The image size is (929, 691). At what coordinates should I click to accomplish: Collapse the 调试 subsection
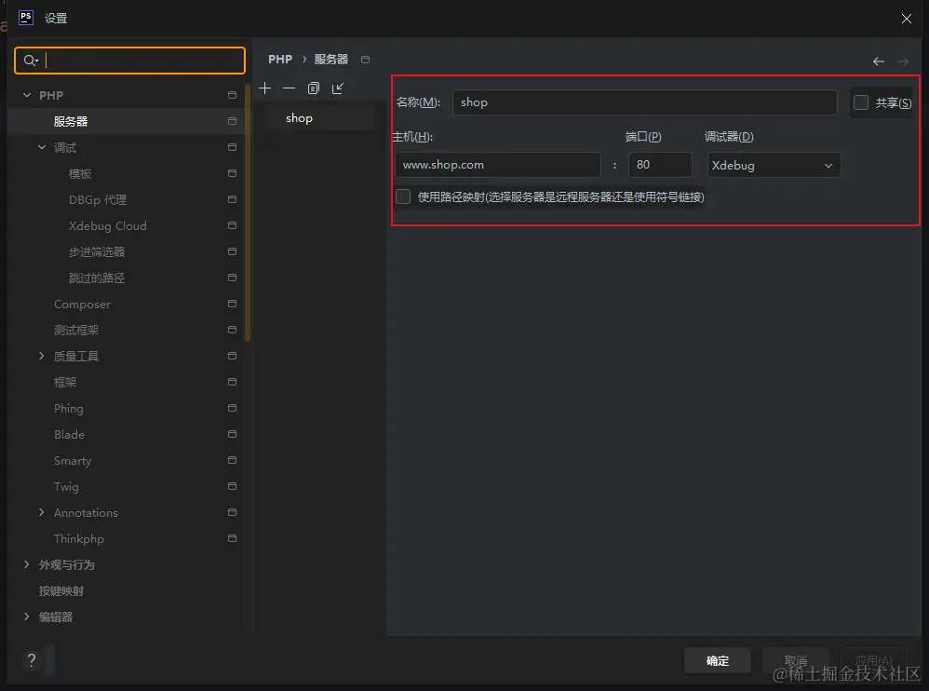(x=42, y=147)
